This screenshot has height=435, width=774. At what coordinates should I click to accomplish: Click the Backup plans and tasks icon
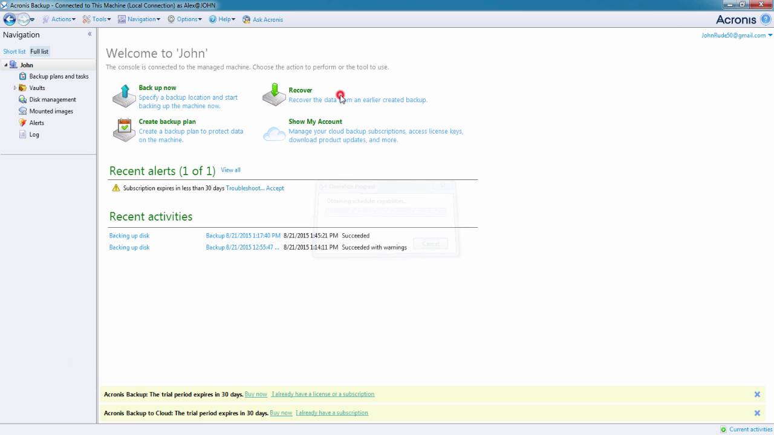23,76
